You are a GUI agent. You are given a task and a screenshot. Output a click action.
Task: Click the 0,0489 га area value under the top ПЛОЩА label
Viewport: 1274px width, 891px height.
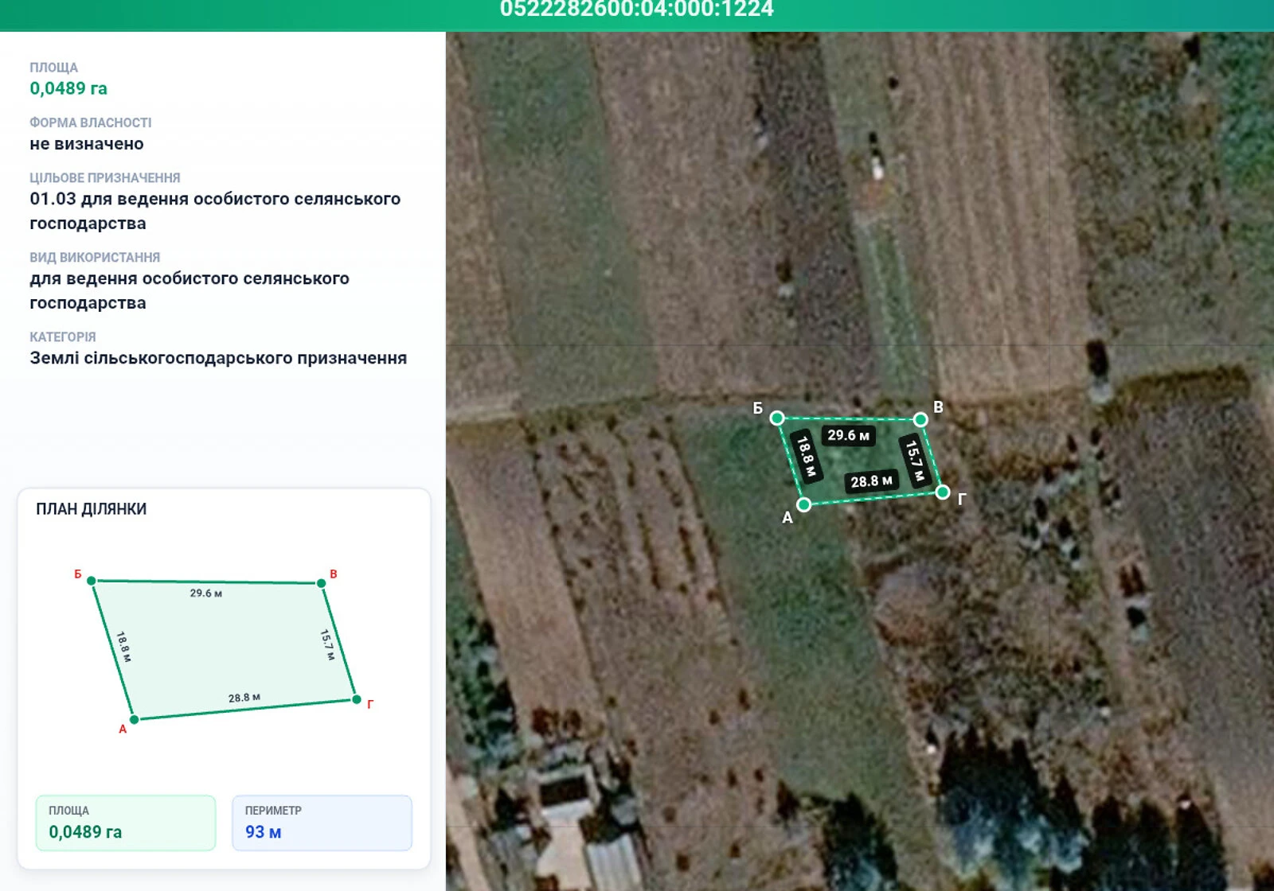click(68, 88)
